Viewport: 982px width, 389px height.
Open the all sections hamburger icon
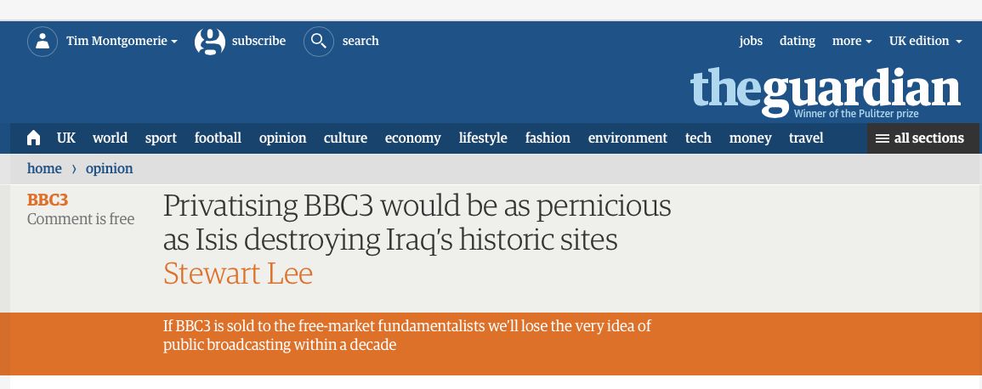coord(883,138)
